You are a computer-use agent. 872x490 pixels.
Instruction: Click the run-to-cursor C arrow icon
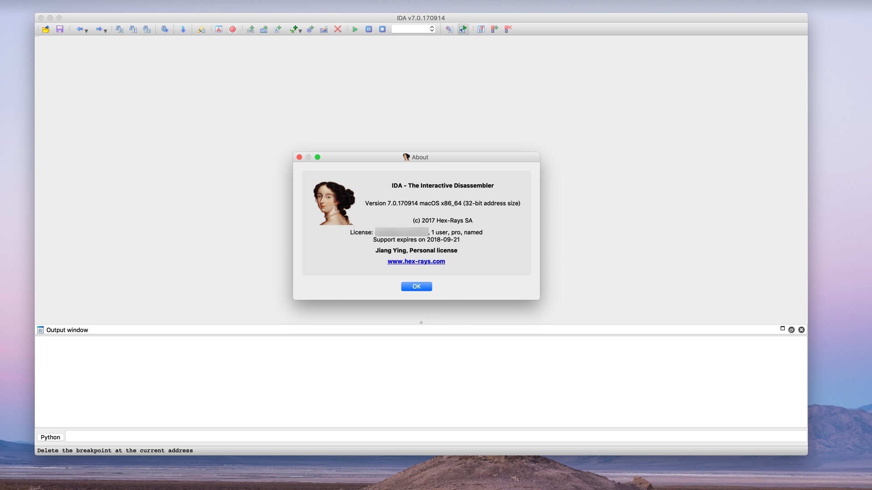click(x=463, y=29)
